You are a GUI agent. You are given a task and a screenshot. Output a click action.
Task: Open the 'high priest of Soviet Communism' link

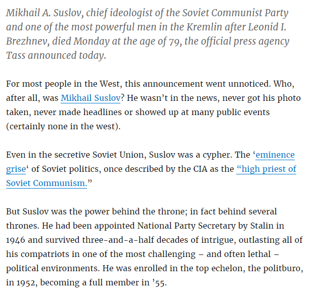(266, 169)
